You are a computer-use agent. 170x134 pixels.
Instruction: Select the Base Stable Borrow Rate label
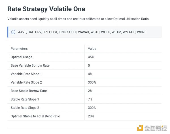(29, 91)
